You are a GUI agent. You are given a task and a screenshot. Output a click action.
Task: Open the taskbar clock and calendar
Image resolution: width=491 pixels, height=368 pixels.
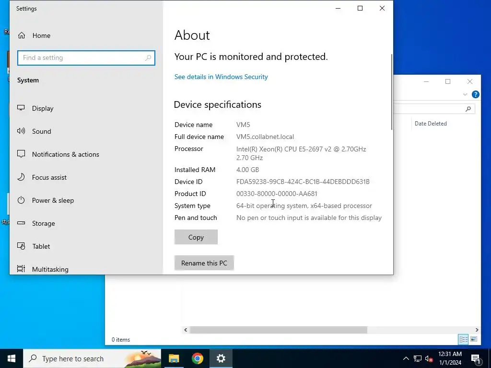[450, 358]
